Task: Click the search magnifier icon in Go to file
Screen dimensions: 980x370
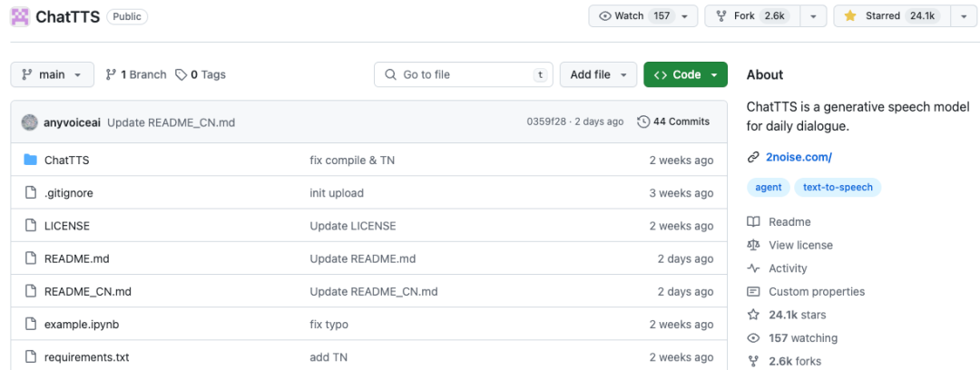Action: click(x=390, y=74)
